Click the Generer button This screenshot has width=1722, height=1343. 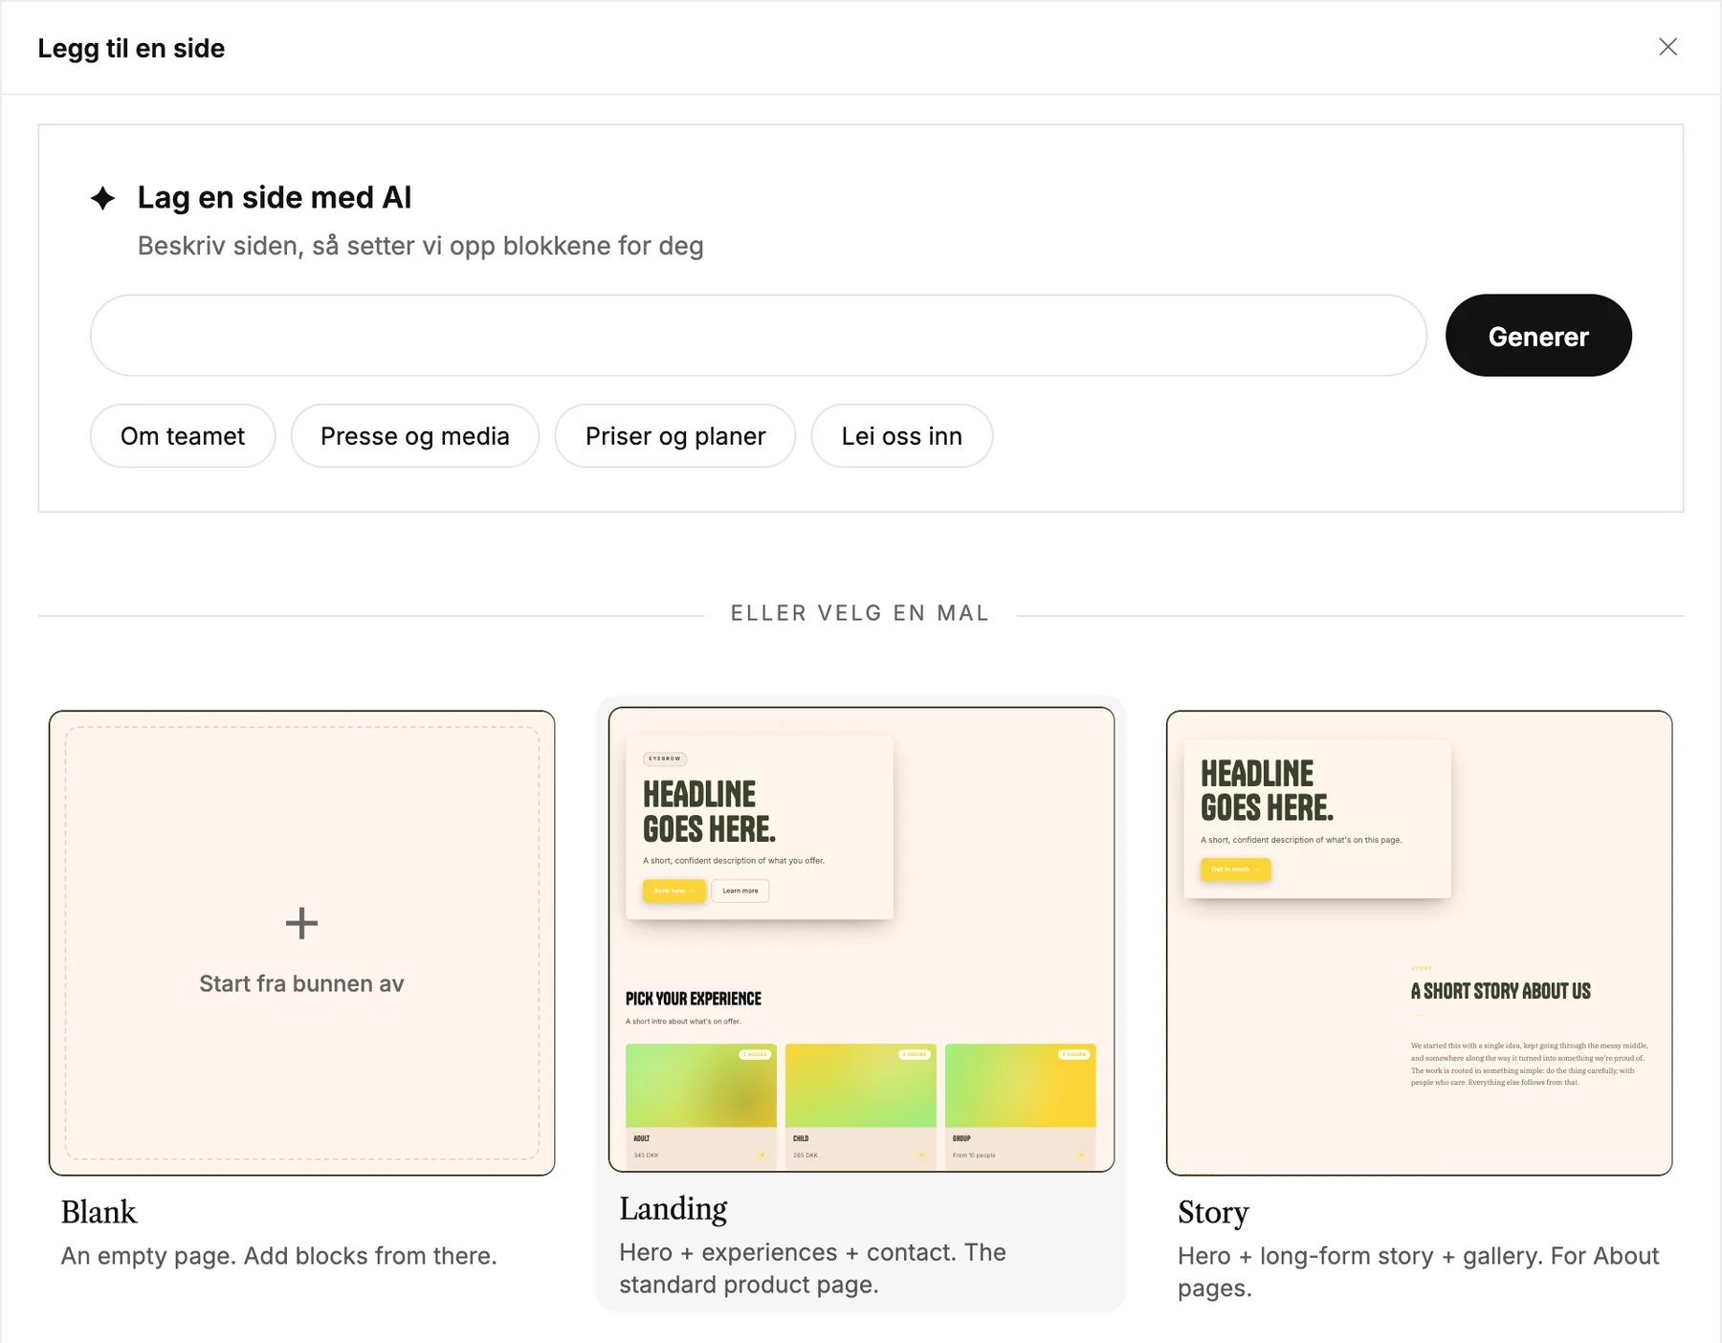(1538, 336)
